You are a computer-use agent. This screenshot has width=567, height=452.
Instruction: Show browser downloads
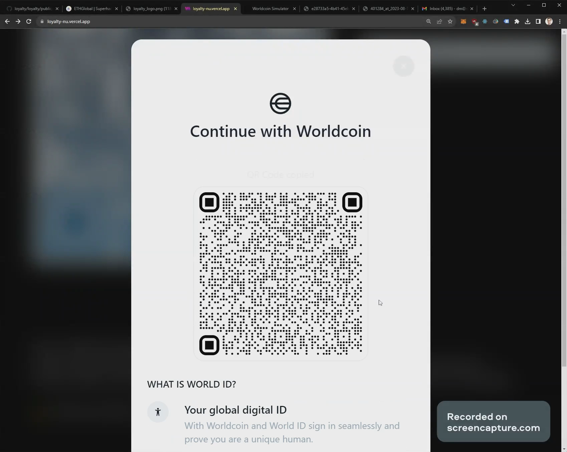(528, 21)
